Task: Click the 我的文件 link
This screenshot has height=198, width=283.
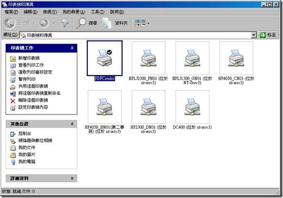Action: click(x=27, y=147)
